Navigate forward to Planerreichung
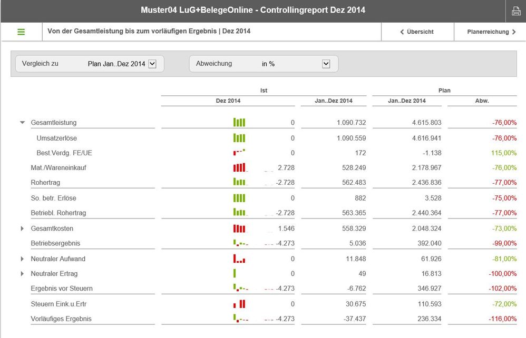 (491, 32)
